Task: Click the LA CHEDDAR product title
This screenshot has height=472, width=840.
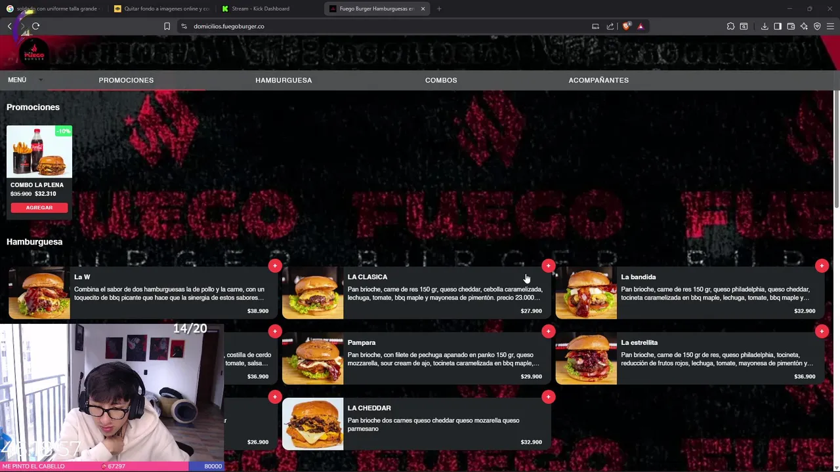Action: [x=369, y=408]
